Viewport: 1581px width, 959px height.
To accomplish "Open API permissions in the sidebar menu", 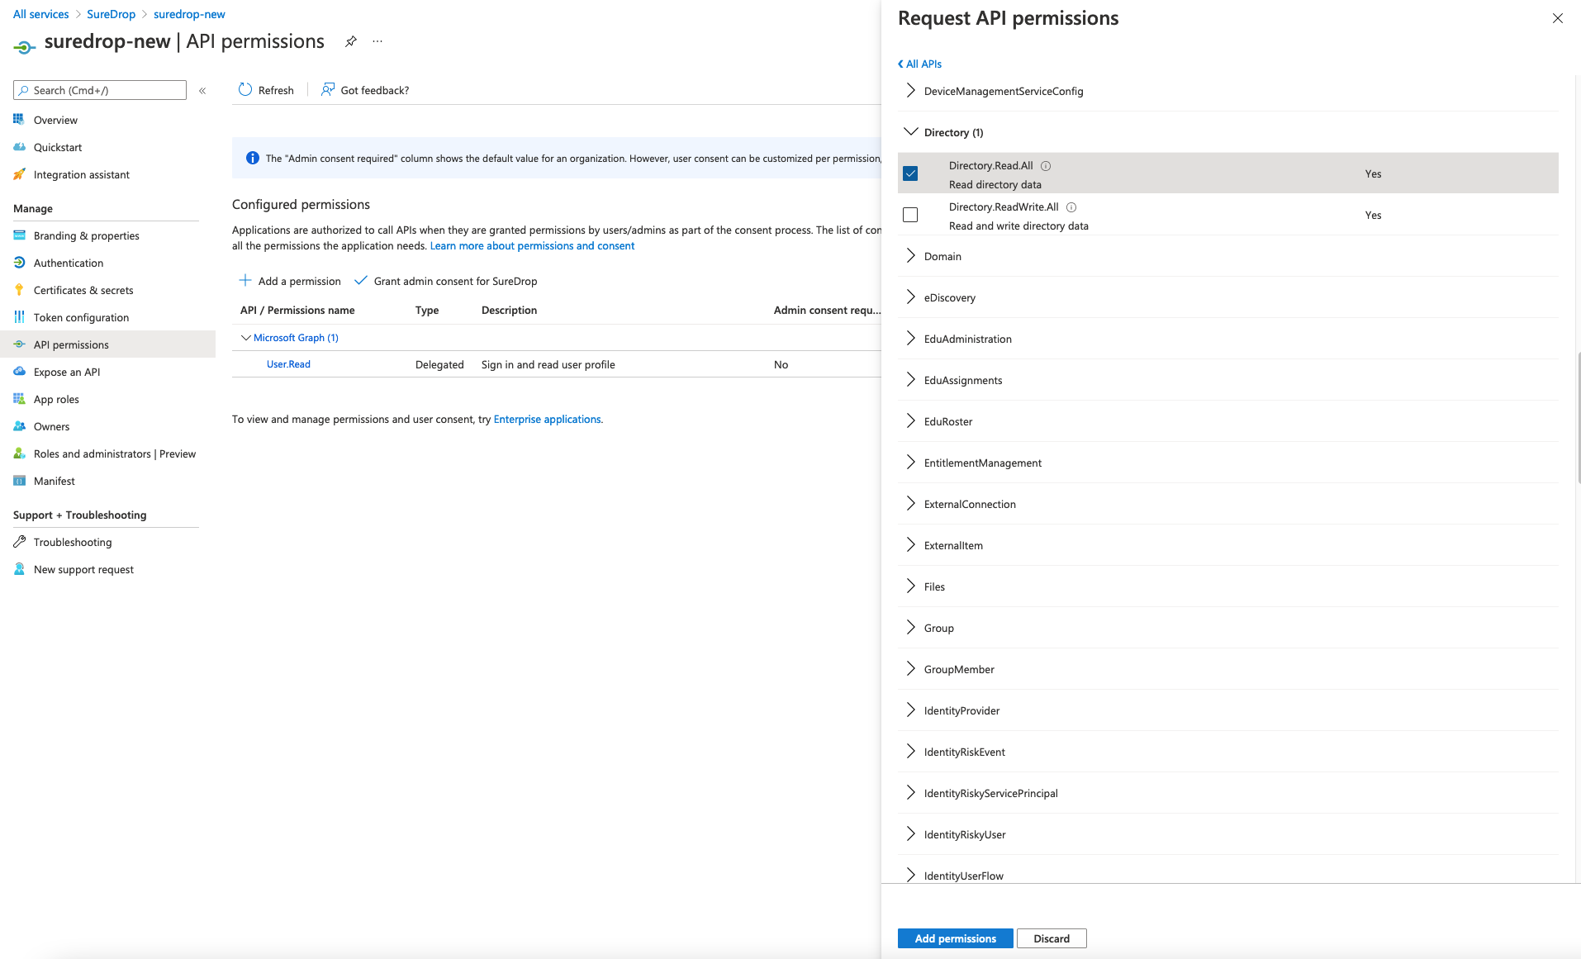I will tap(107, 344).
